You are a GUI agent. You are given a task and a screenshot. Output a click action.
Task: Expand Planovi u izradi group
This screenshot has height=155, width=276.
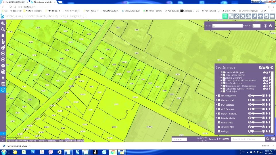point(217,100)
